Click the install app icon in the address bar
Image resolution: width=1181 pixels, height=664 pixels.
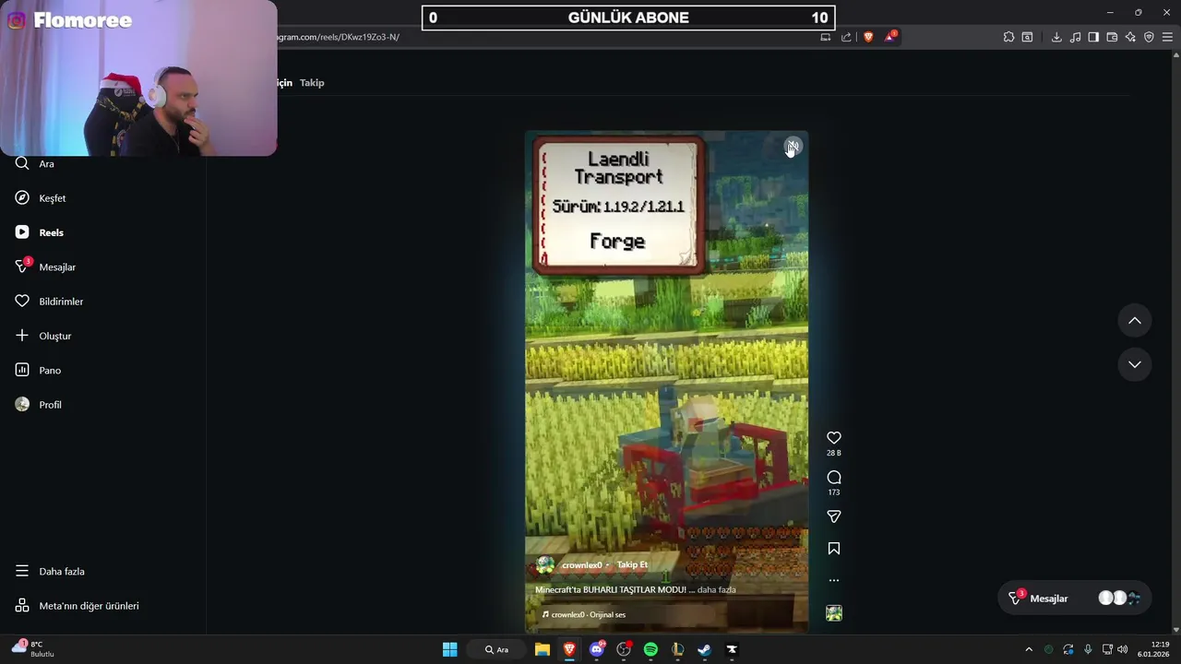click(826, 37)
